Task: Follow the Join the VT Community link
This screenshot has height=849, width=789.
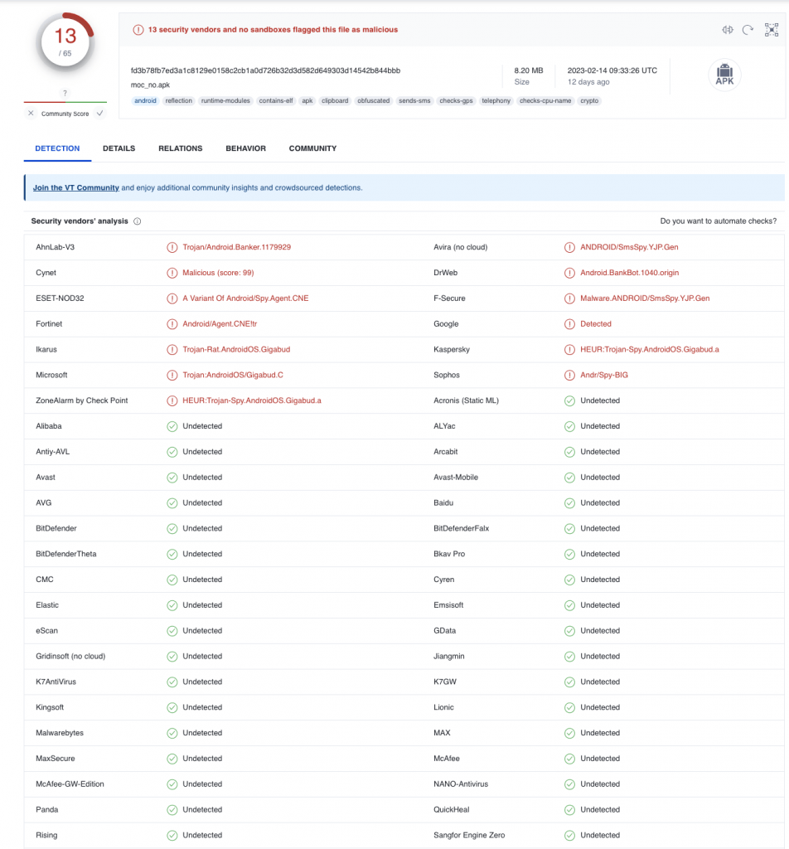Action: click(x=75, y=188)
